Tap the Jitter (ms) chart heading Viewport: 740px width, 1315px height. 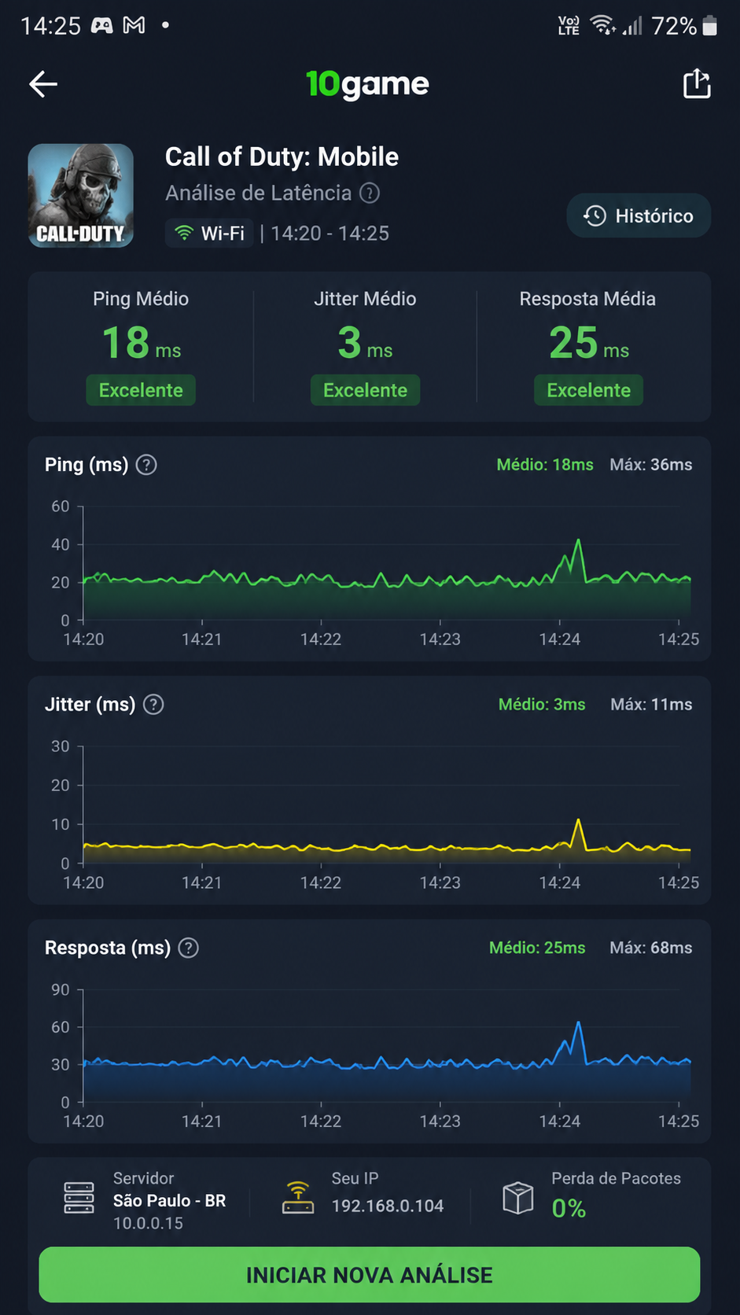coord(90,705)
